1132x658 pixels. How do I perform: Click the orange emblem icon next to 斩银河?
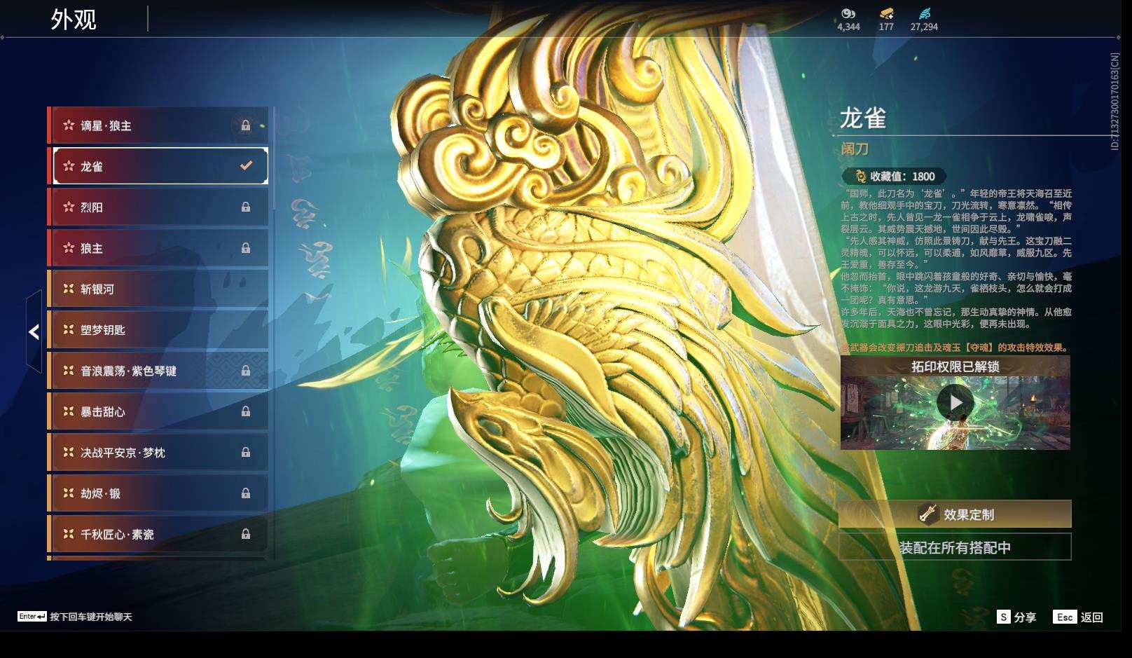click(69, 289)
